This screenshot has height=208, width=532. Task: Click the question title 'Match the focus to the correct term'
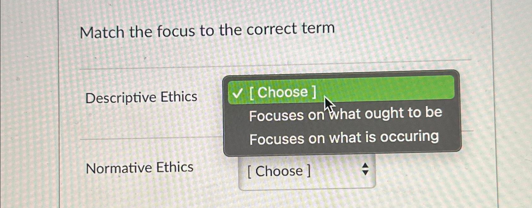(x=207, y=29)
